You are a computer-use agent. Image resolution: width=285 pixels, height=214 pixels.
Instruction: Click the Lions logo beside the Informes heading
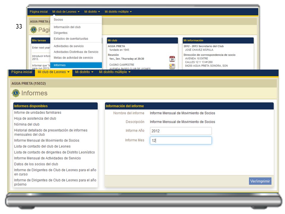(x=16, y=93)
